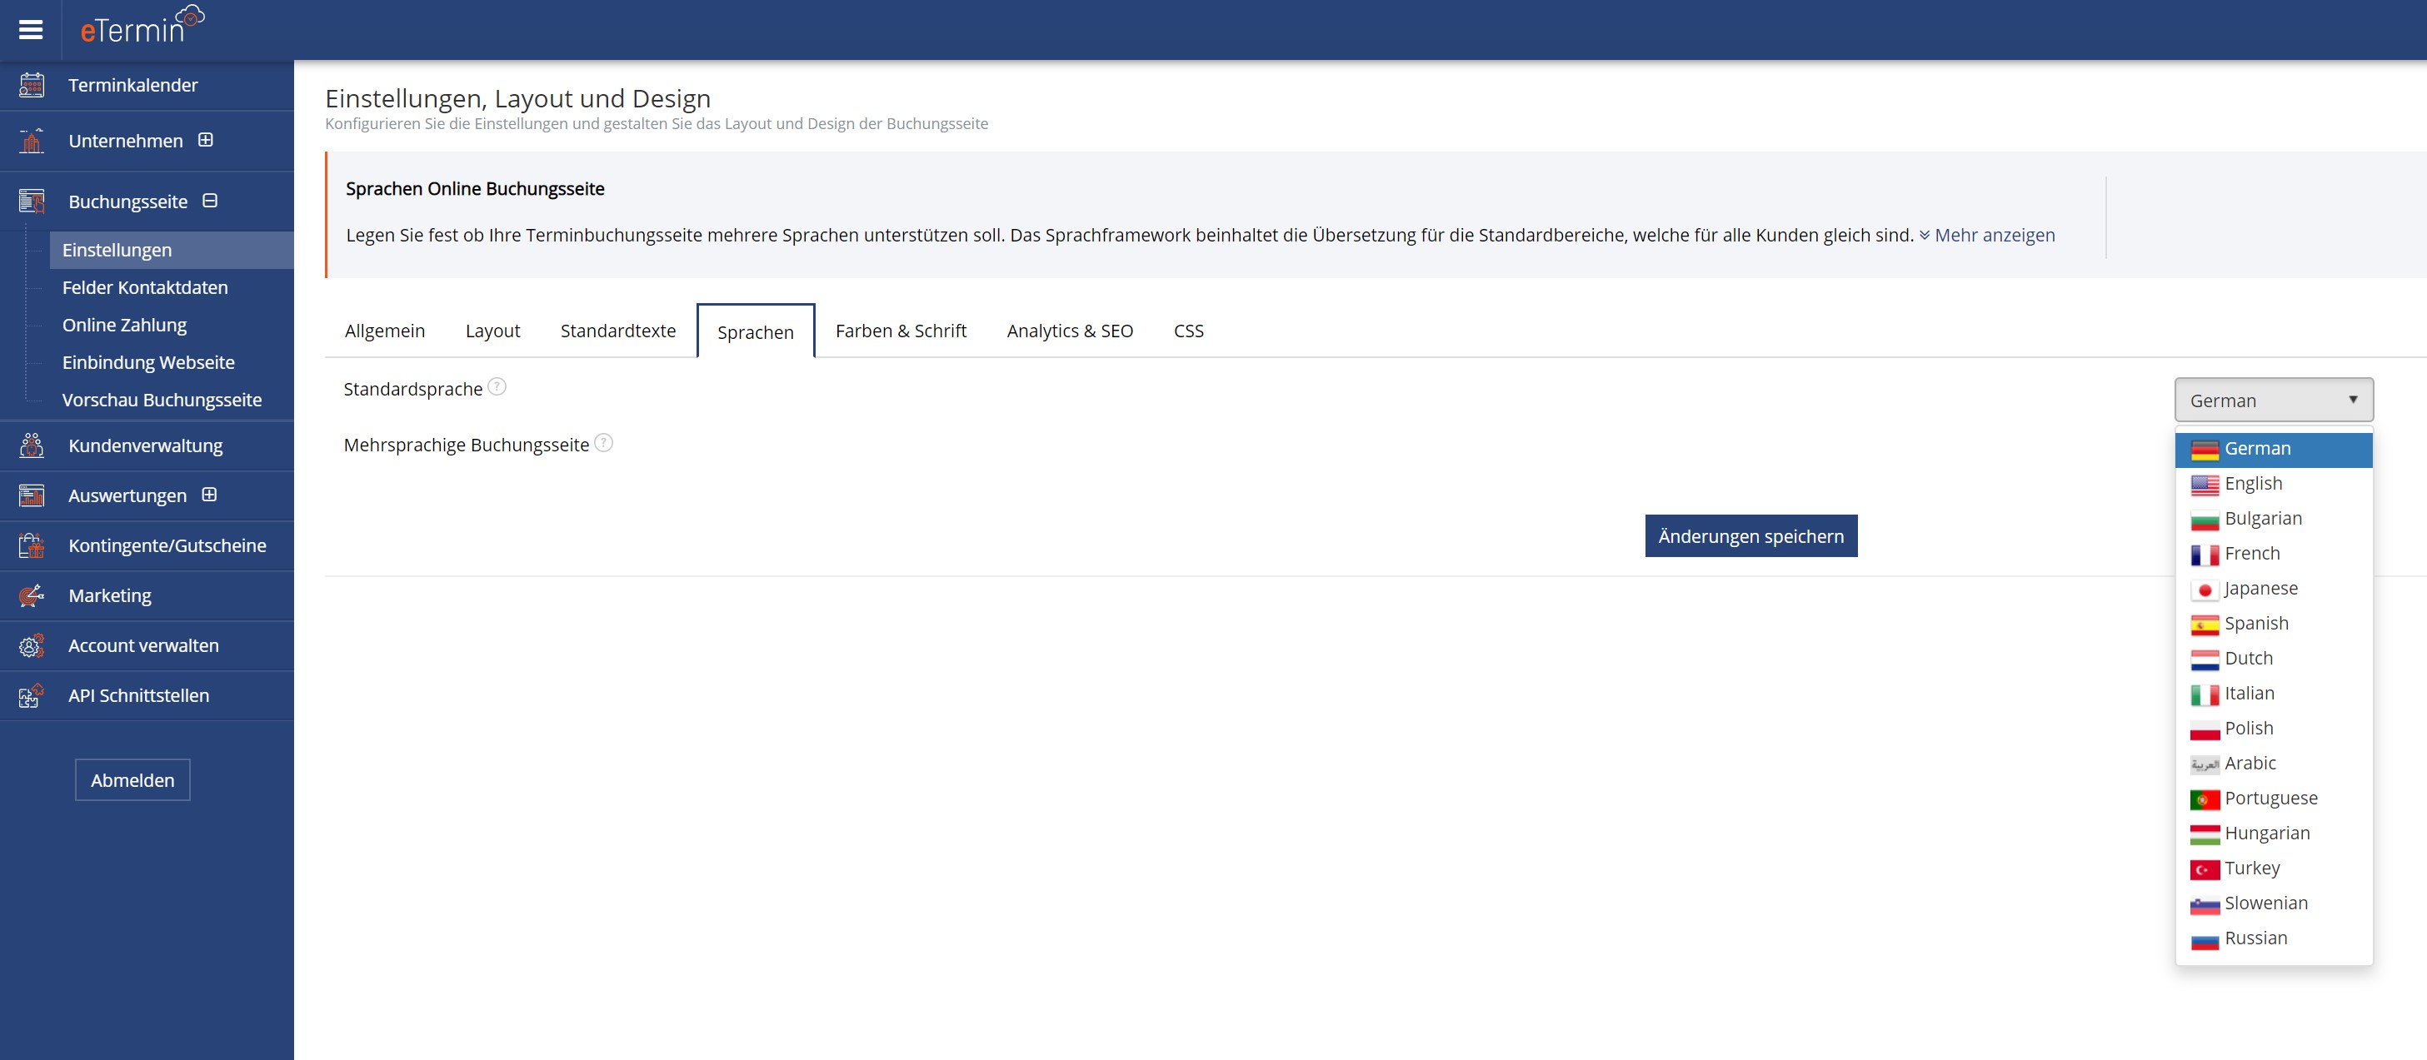
Task: Click the Terminkalender calendar icon
Action: (32, 85)
